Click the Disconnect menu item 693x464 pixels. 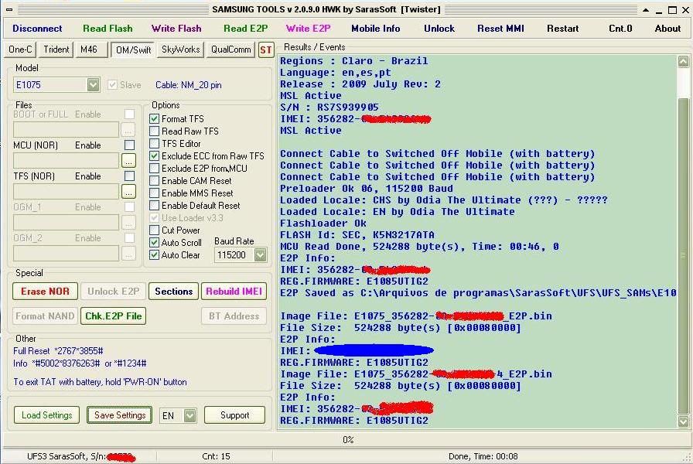[37, 29]
